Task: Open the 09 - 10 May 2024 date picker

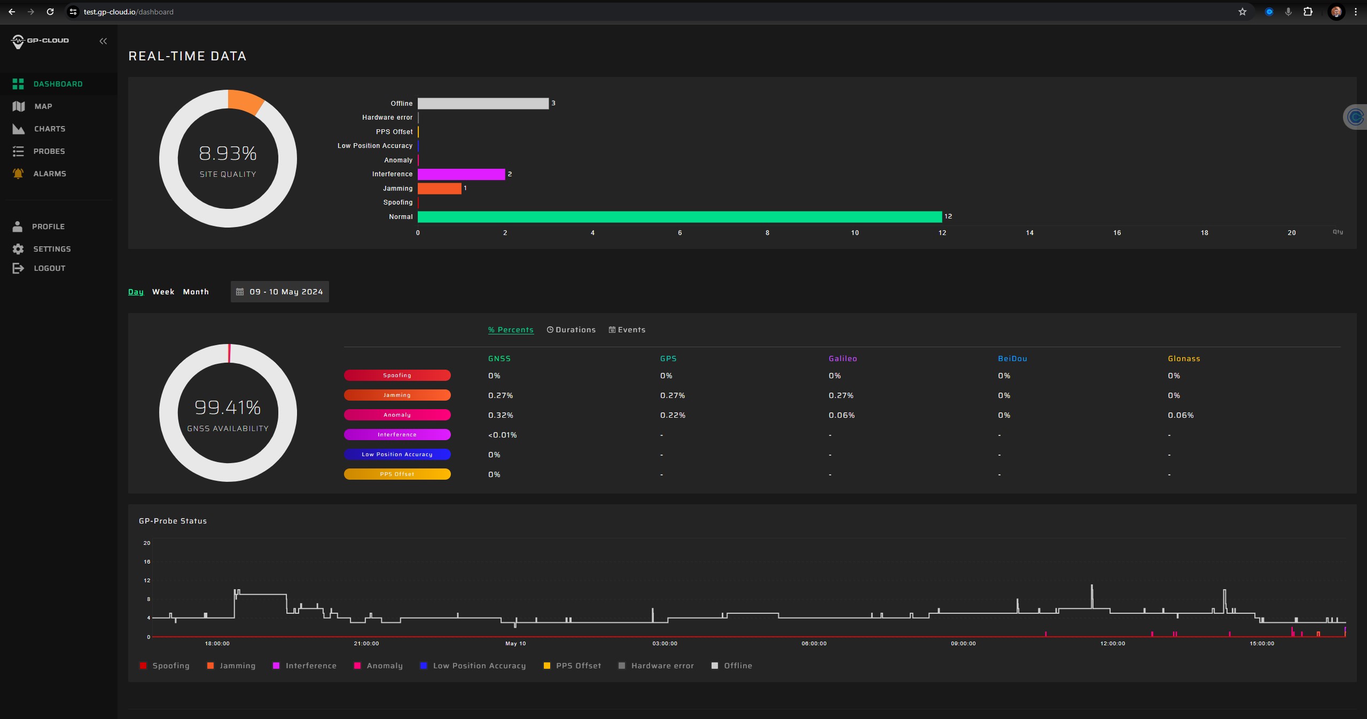Action: click(x=280, y=292)
